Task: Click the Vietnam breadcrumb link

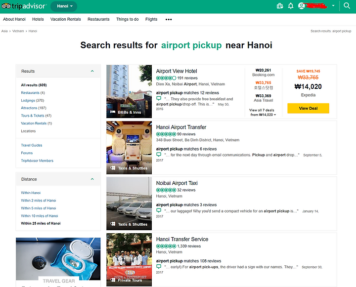Action: (18, 31)
